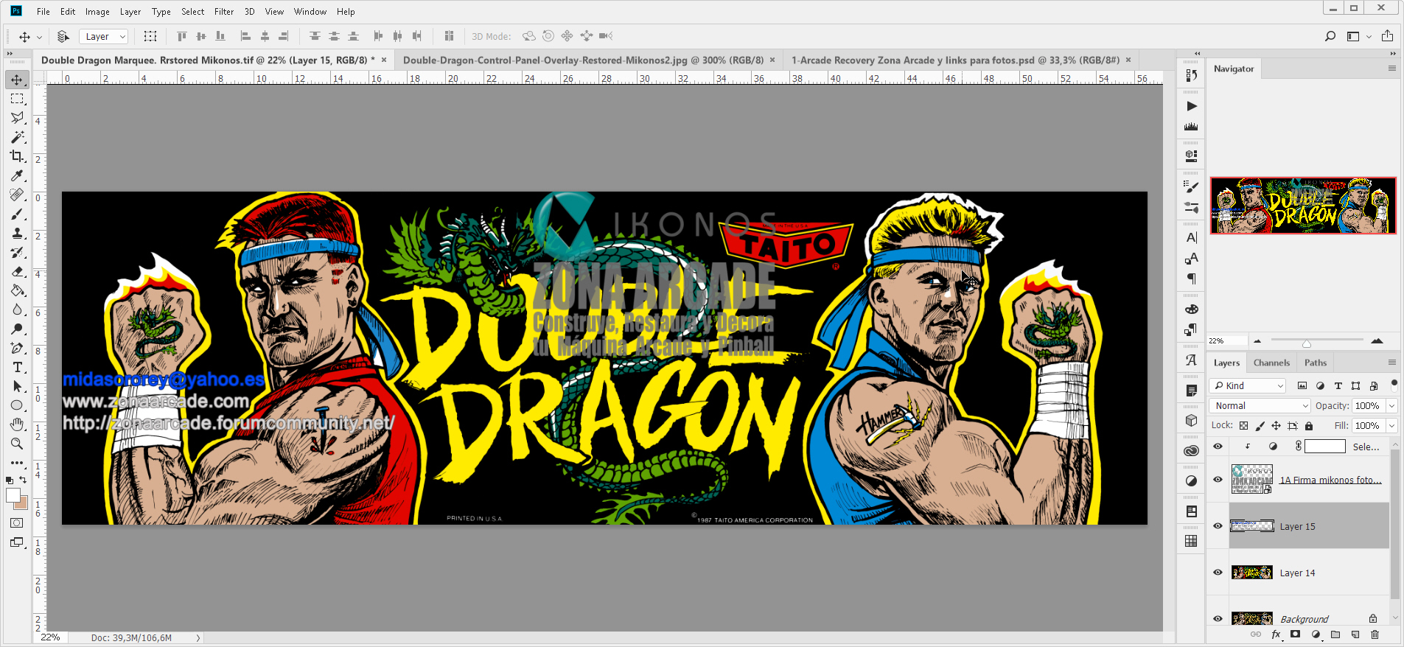The image size is (1404, 647).
Task: Select the Dodge tool
Action: coord(17,329)
